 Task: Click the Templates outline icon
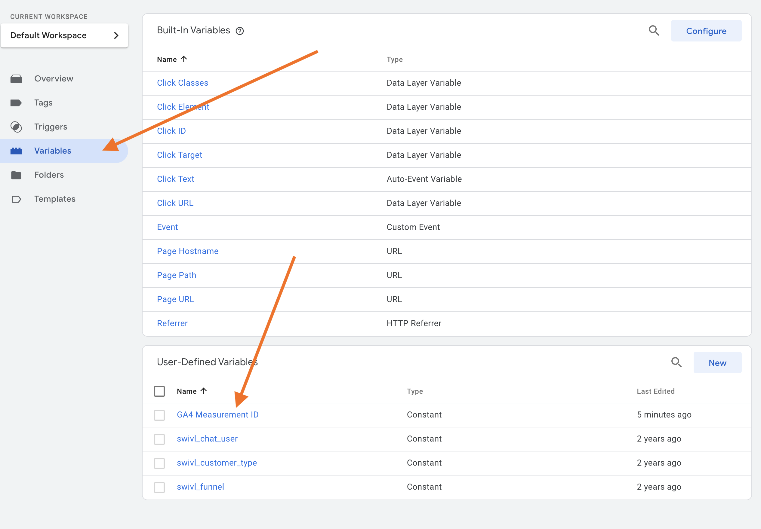[x=16, y=199]
